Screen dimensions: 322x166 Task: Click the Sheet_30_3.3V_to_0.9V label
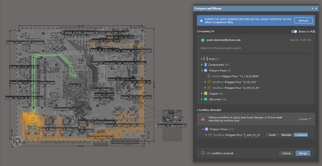pos(24,67)
